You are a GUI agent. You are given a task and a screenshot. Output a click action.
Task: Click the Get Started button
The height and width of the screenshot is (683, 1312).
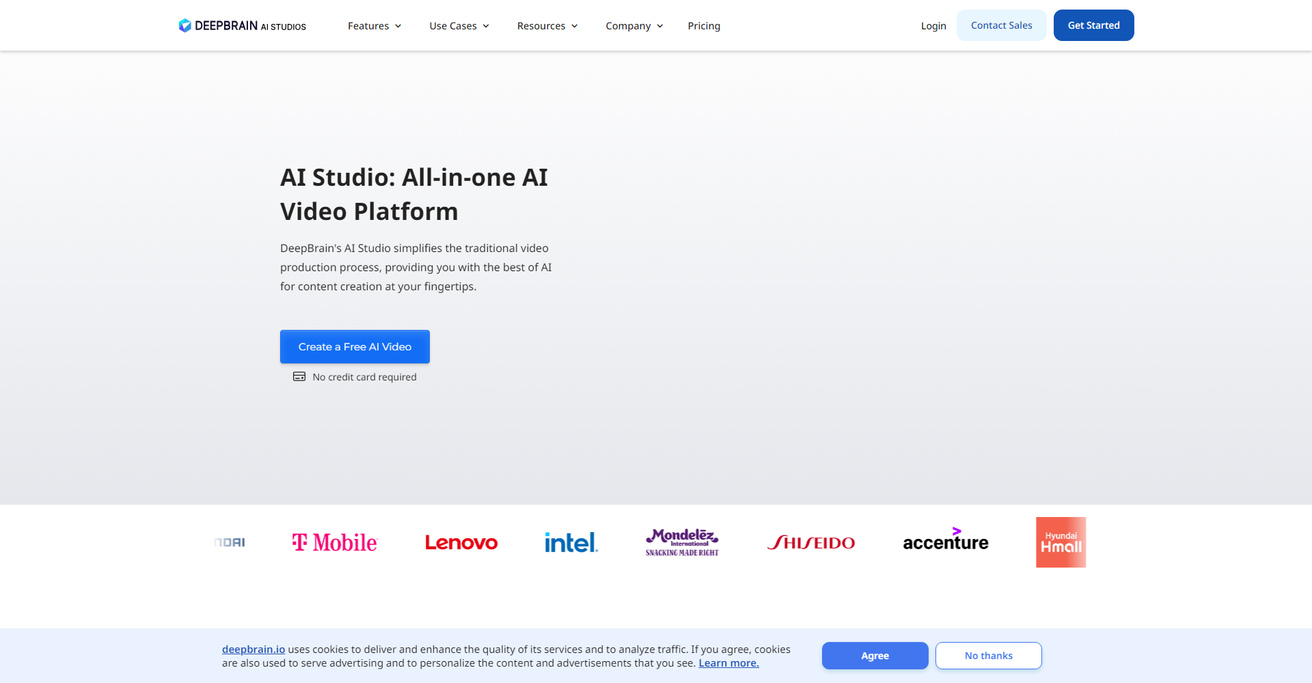(1093, 25)
